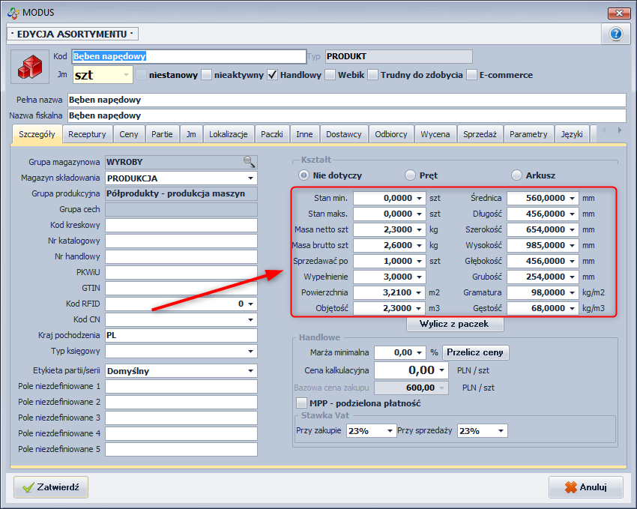The image size is (637, 509).
Task: Click the Kod kreskowy input field
Action: tap(181, 226)
